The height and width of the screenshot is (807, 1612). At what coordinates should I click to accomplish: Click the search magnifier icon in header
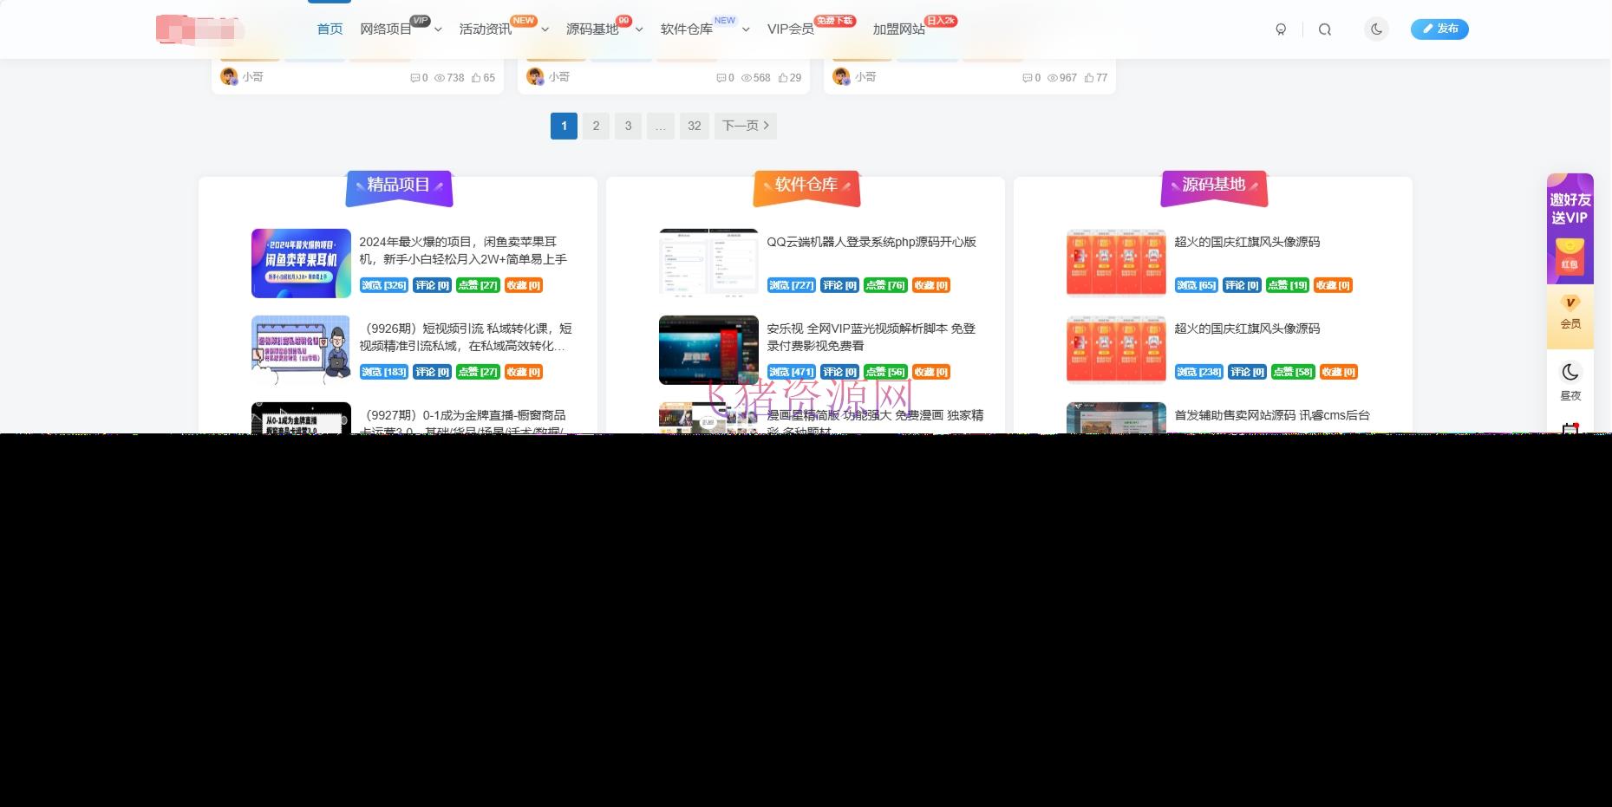(1324, 29)
